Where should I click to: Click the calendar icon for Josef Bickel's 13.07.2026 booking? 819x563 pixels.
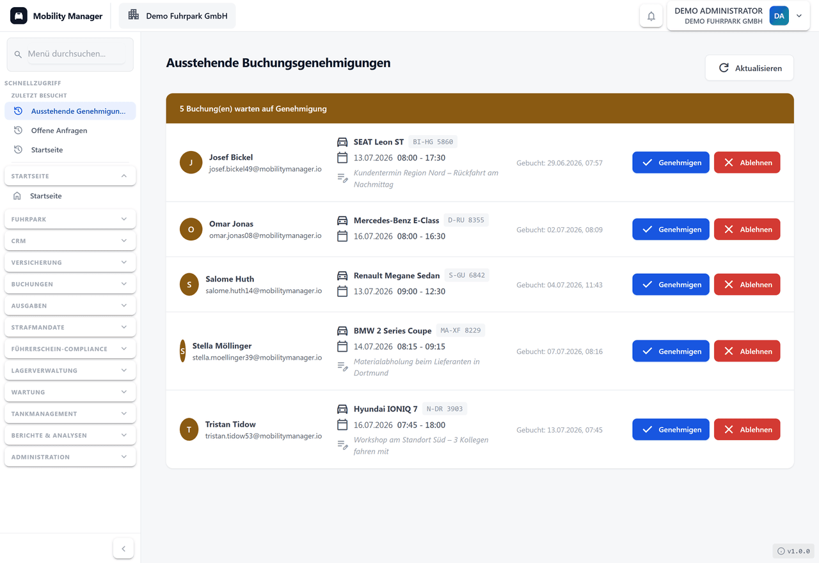click(x=342, y=157)
